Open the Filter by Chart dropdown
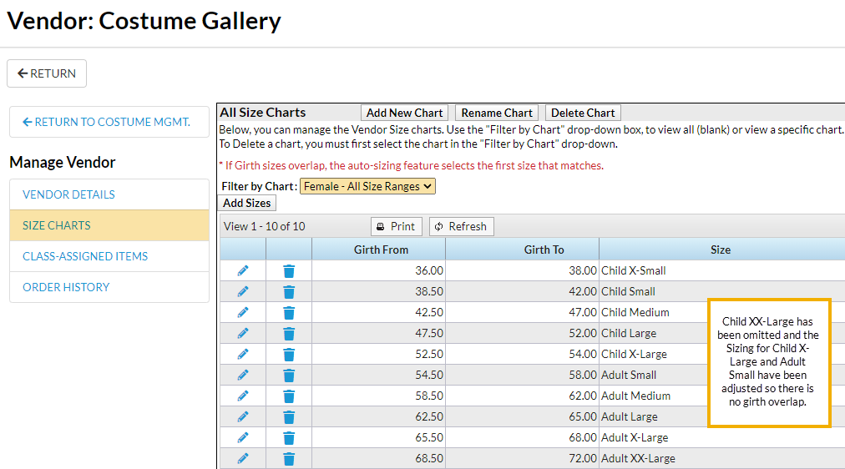The width and height of the screenshot is (845, 469). pos(367,186)
